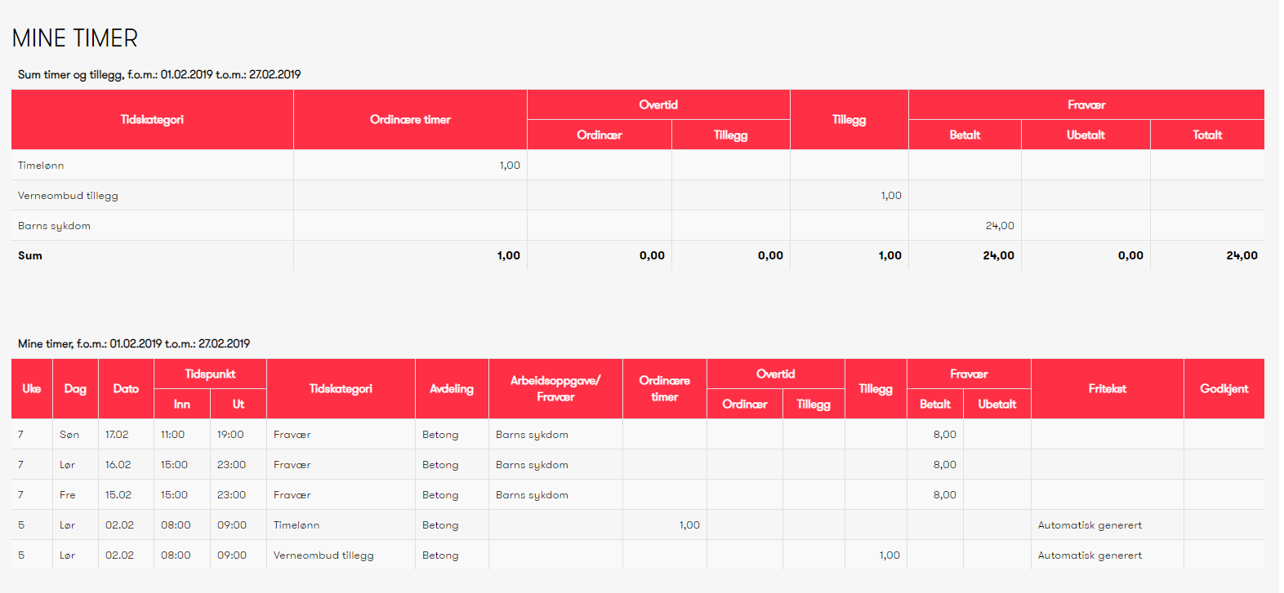Viewport: 1284px width, 593px height.
Task: Click the Fritekst column header
Action: (1107, 389)
